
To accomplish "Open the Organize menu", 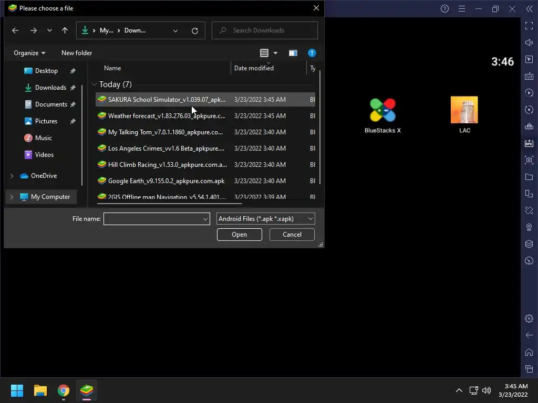I will pos(29,53).
